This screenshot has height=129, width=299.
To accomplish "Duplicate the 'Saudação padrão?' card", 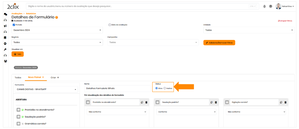I will pyautogui.click(x=211, y=102).
